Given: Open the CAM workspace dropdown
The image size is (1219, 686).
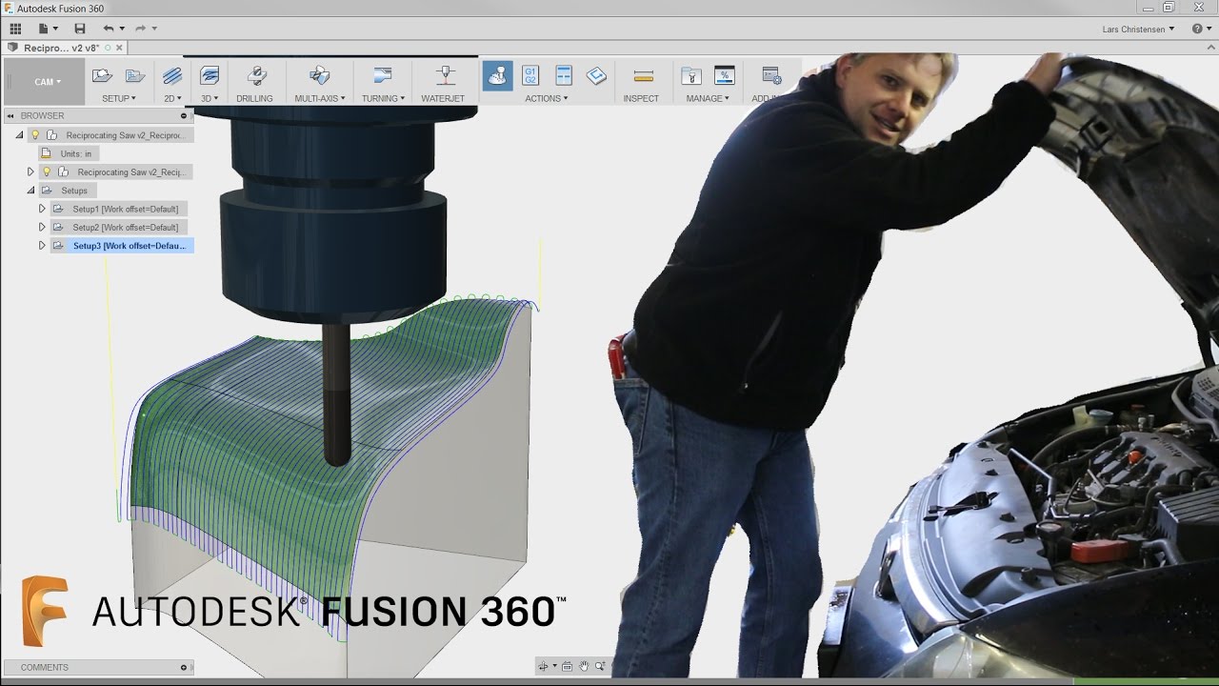Looking at the screenshot, I should pyautogui.click(x=45, y=82).
